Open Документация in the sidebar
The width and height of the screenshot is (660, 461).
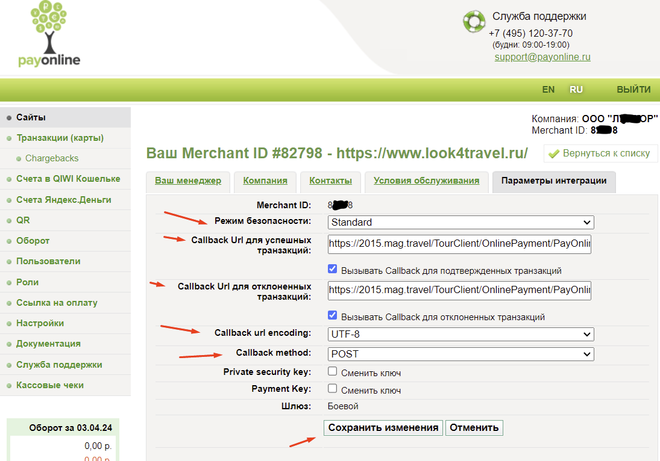click(x=65, y=344)
